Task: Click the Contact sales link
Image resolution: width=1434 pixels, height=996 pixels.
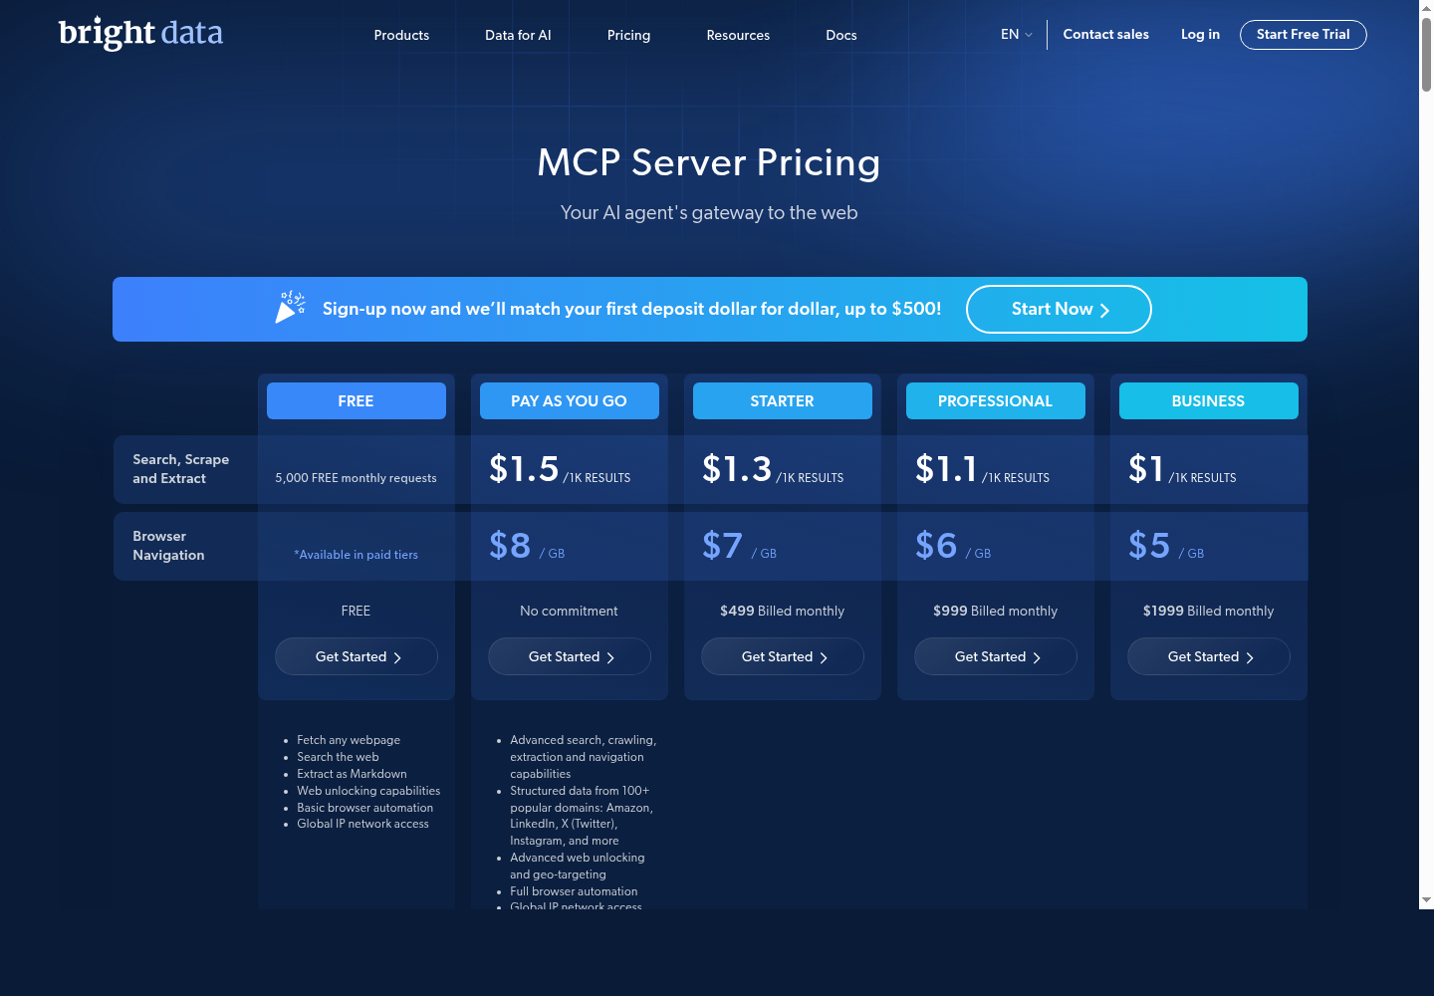Action: coord(1105,34)
